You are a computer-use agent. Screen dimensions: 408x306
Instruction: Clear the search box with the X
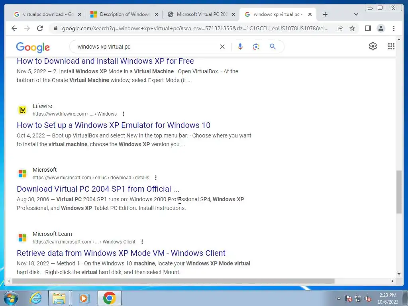pyautogui.click(x=222, y=47)
